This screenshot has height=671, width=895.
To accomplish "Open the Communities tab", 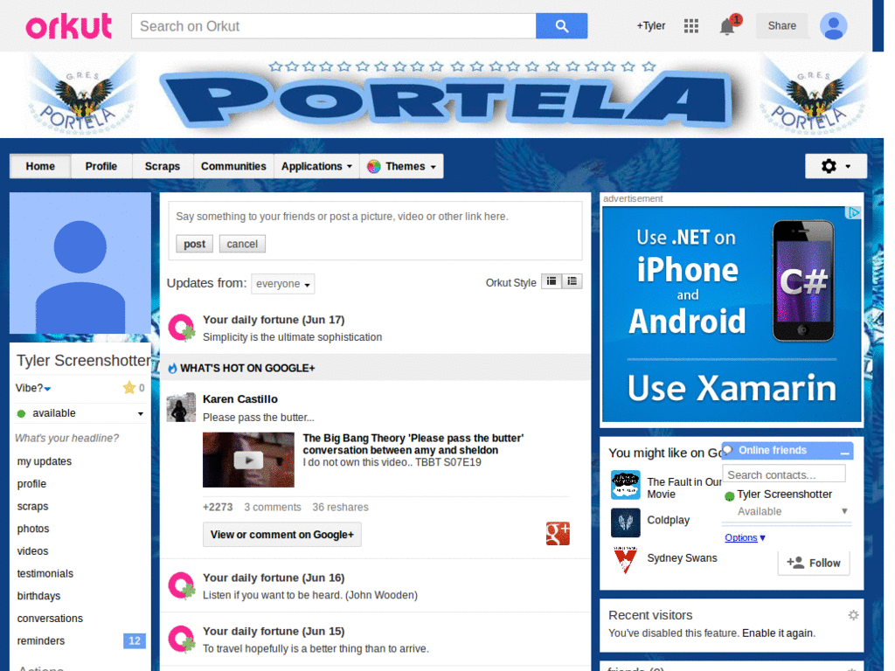I will click(x=233, y=166).
